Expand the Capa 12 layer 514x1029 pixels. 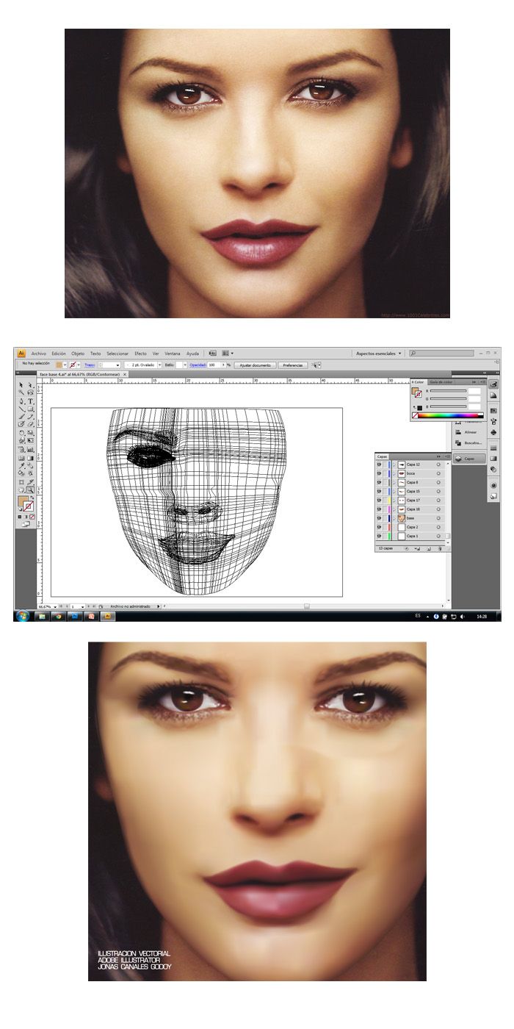tap(394, 465)
